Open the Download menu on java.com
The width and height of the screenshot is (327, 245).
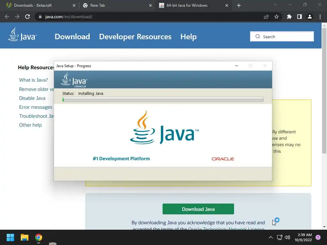click(72, 37)
